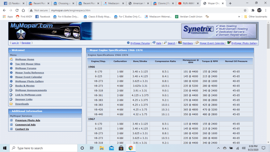Open the Top 500 Mopar Sites link
Viewport: 270px width, 152px height.
coord(28,64)
